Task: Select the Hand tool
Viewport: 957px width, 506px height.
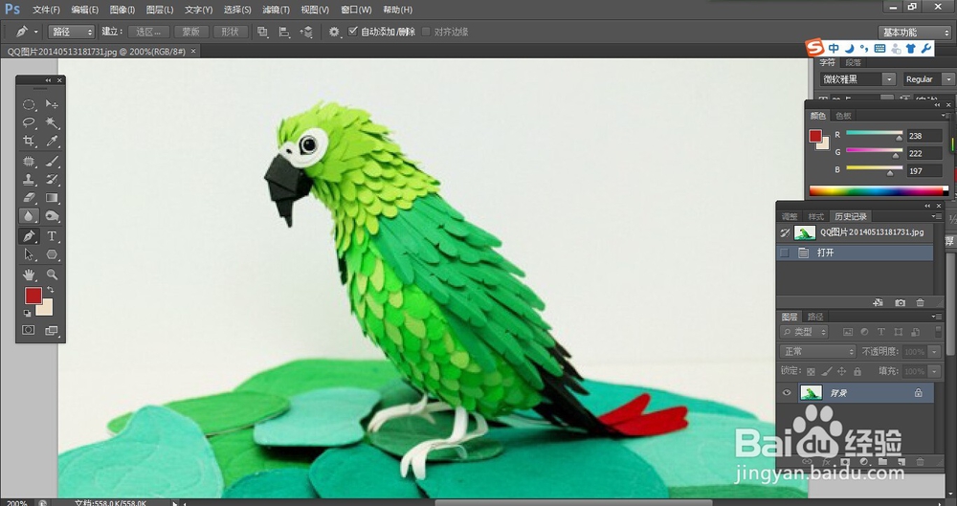Action: pos(29,275)
